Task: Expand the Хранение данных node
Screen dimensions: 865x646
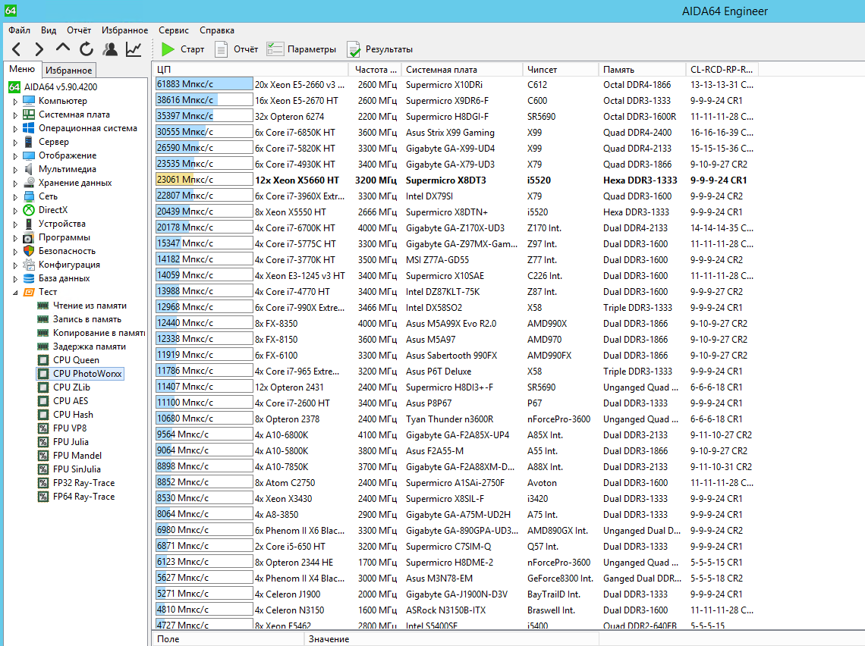Action: pyautogui.click(x=15, y=183)
